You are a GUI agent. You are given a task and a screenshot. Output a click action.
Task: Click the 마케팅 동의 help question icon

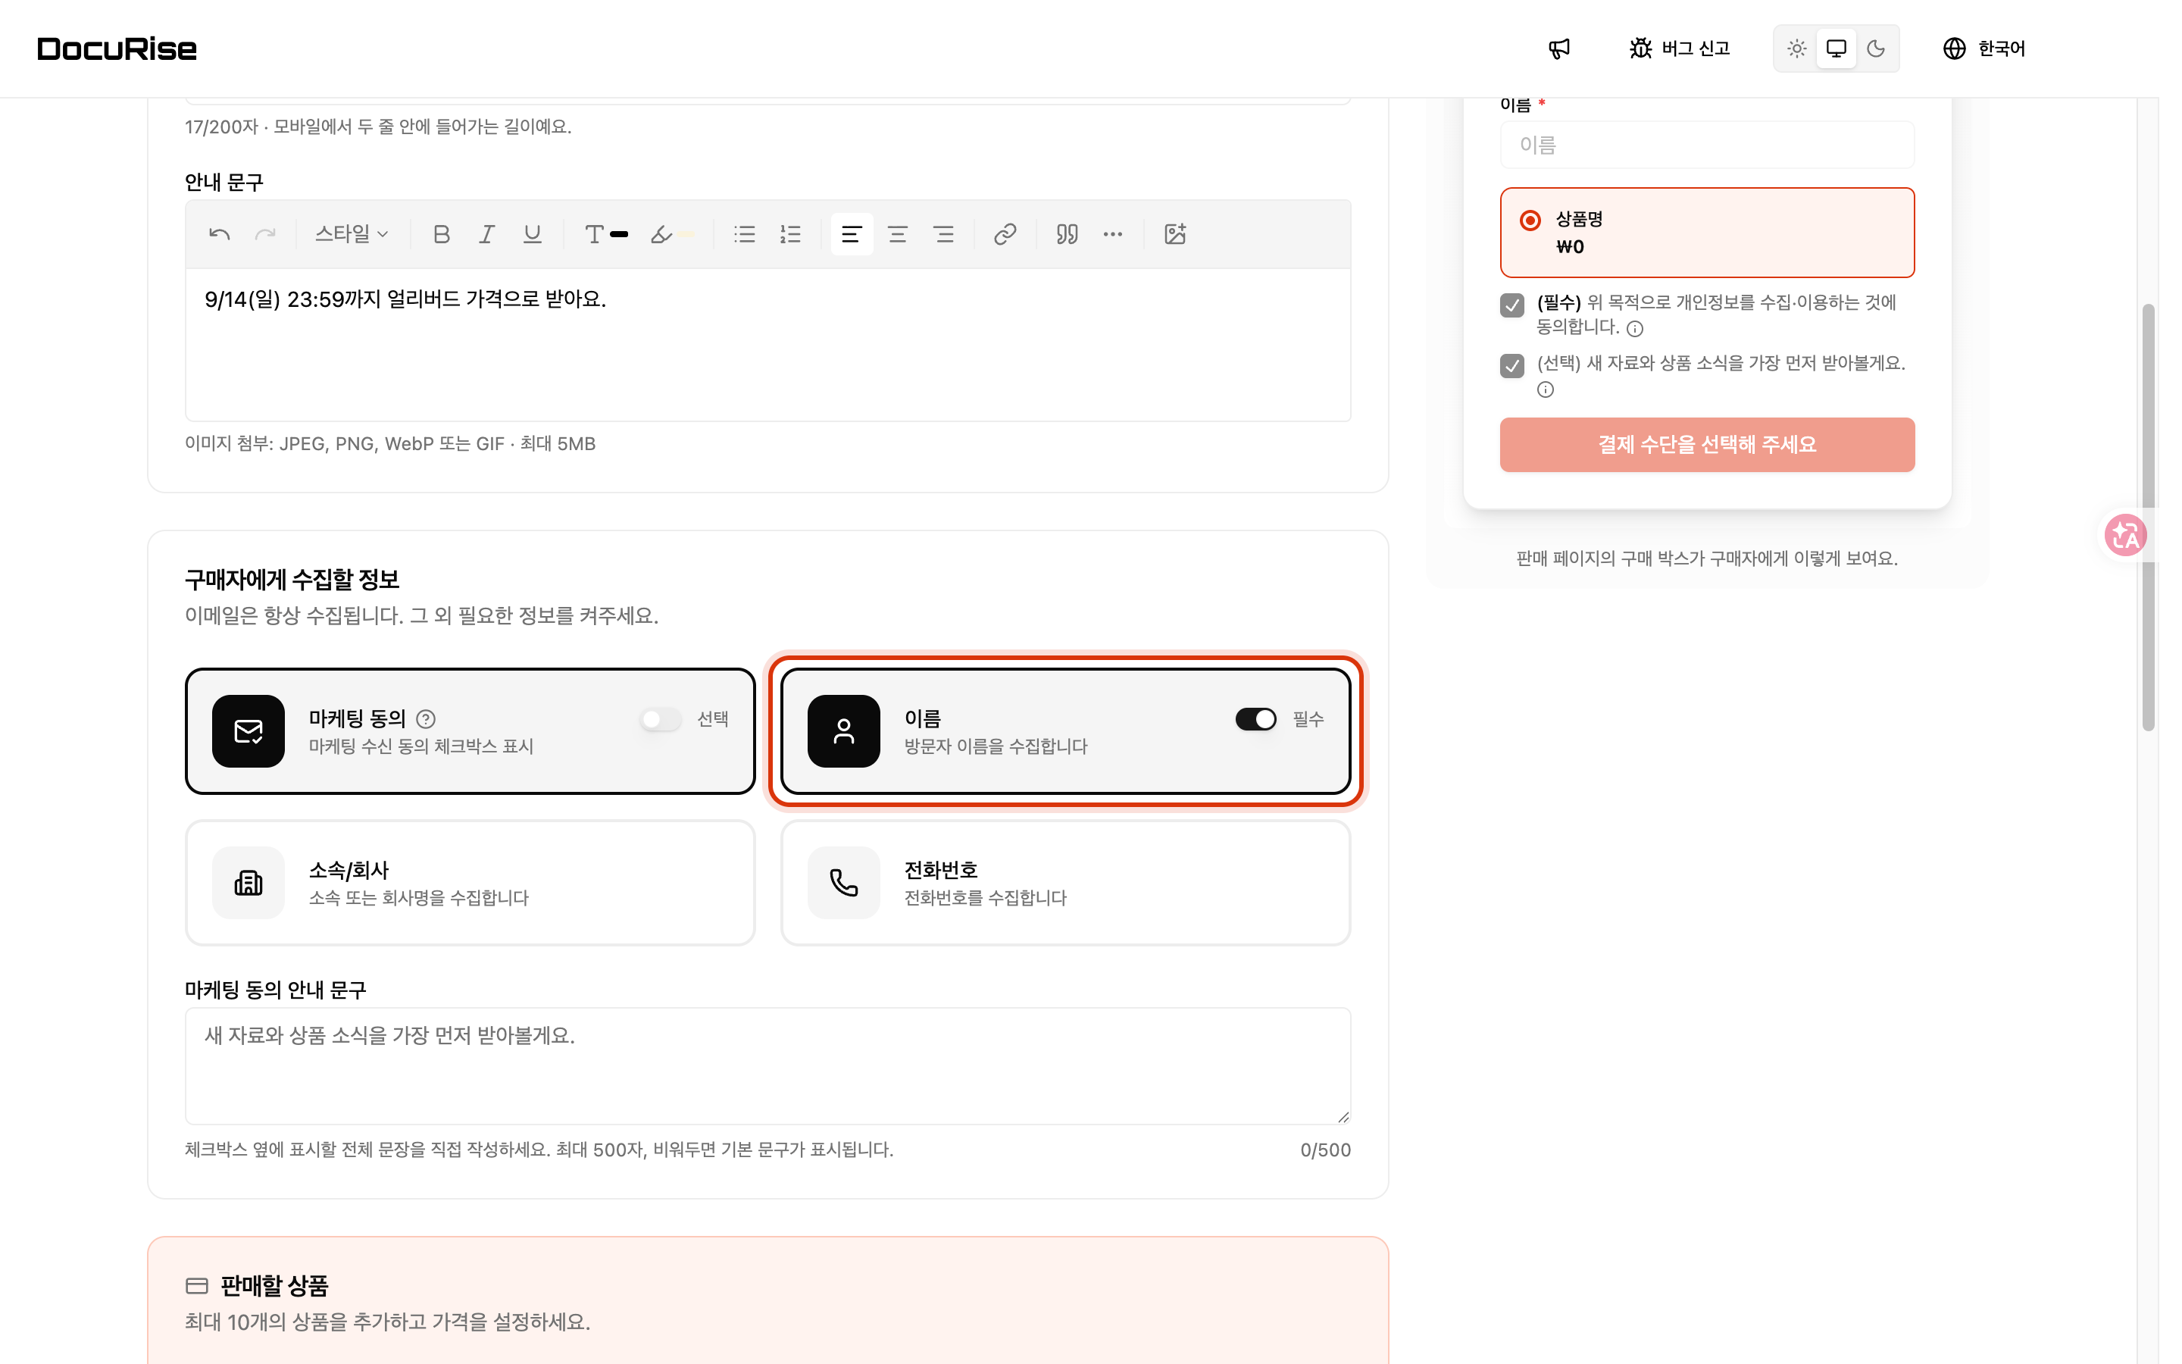[x=426, y=719]
